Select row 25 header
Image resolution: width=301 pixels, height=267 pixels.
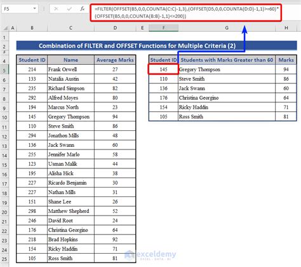click(x=4, y=259)
